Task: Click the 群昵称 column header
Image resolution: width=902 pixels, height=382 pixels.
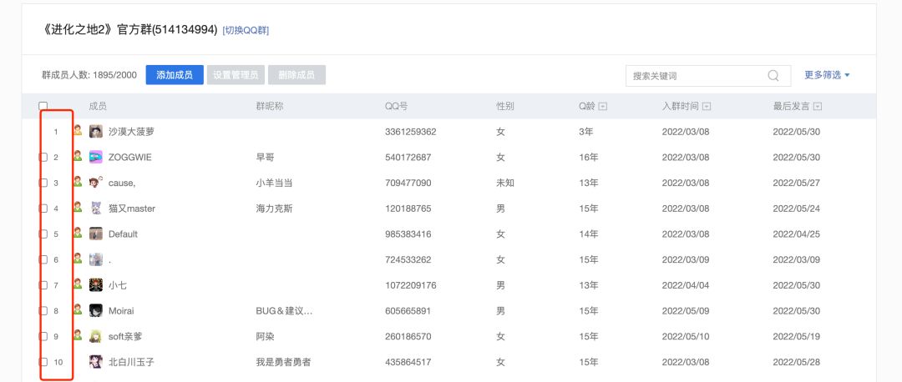Action: click(269, 106)
